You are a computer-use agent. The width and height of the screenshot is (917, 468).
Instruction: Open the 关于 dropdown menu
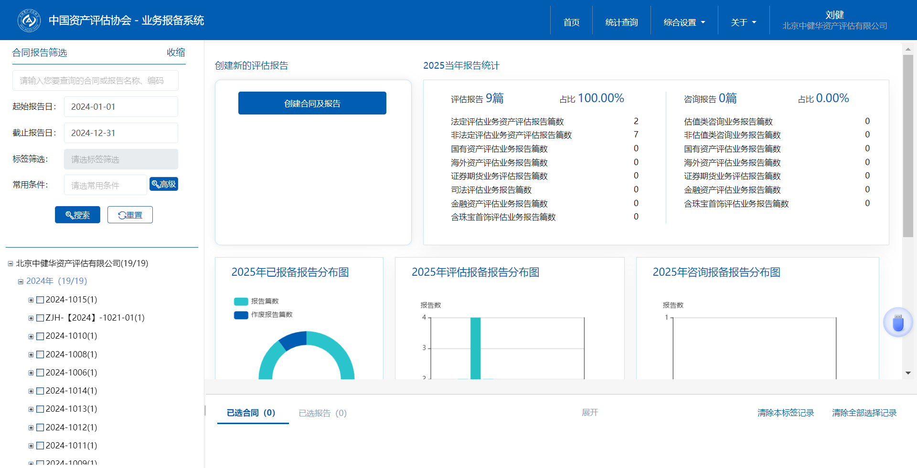(743, 22)
